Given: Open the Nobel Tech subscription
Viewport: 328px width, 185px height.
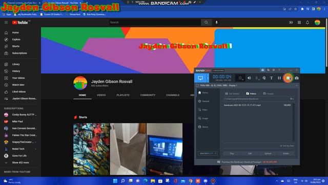Looking at the screenshot, I should [20, 149].
